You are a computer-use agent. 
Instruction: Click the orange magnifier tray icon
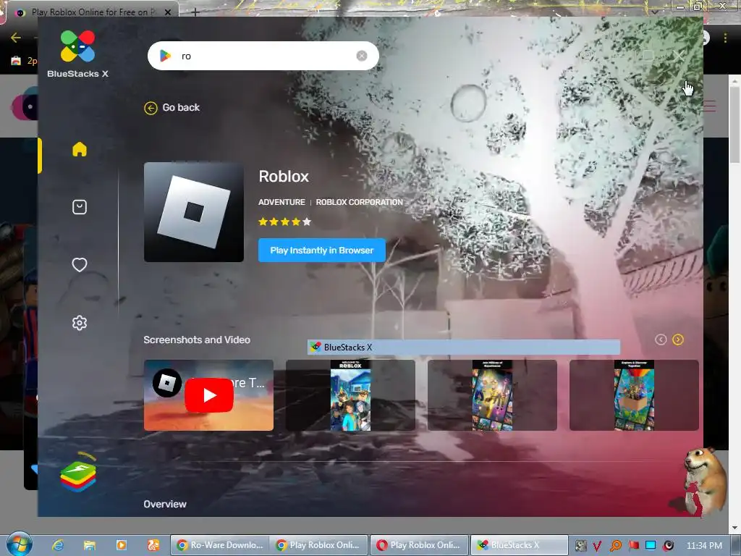(615, 546)
